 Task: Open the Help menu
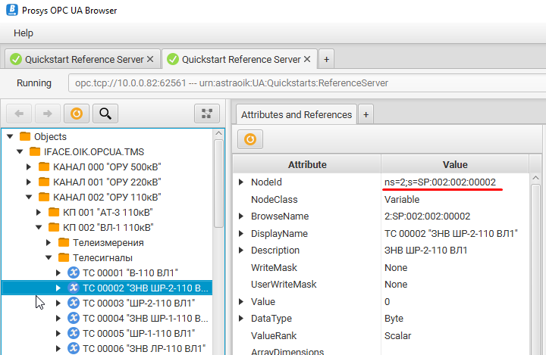(x=24, y=33)
